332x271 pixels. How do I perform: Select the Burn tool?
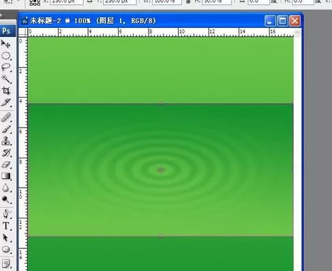click(6, 199)
